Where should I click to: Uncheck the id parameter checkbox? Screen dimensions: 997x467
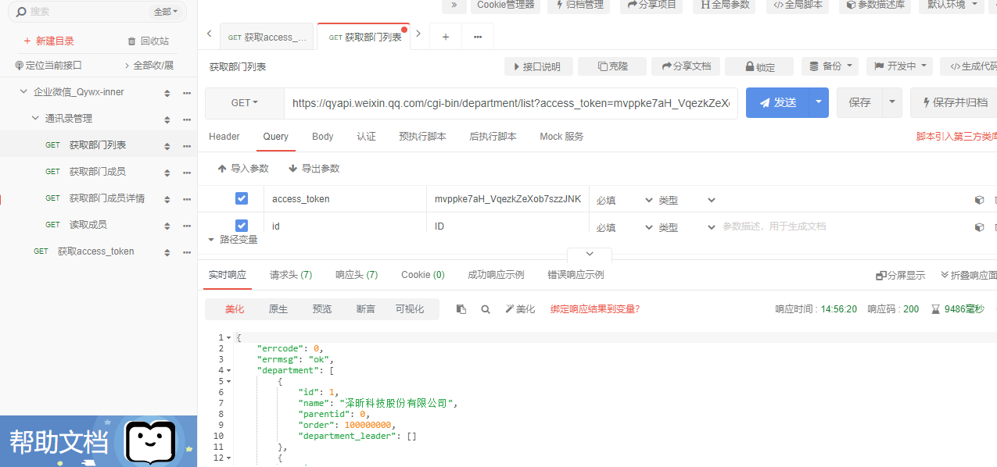pyautogui.click(x=242, y=225)
